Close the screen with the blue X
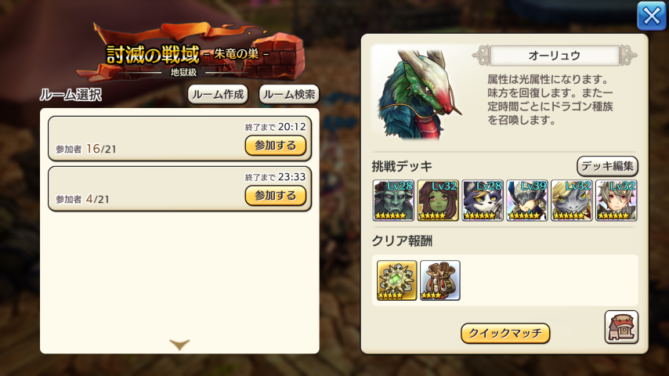This screenshot has width=669, height=376. (651, 16)
